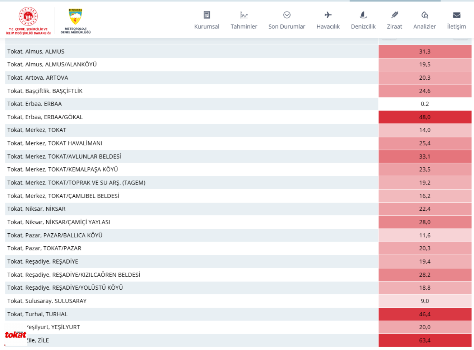This screenshot has width=474, height=350.
Task: Select the Tokat, Sulusaray, SULUSARAY row
Action: (x=238, y=301)
